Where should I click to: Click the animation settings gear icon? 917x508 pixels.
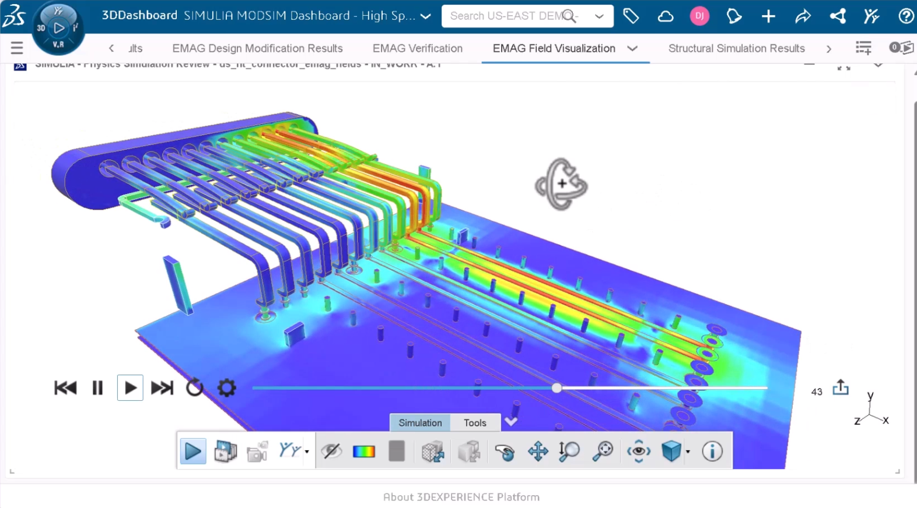click(226, 387)
